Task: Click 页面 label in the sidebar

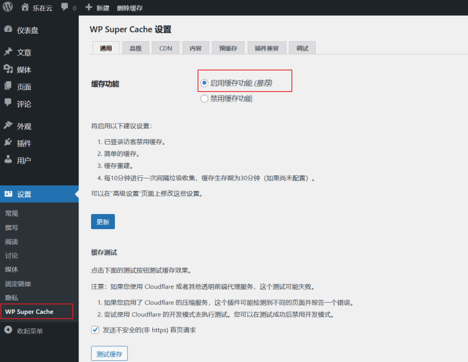Action: [24, 87]
